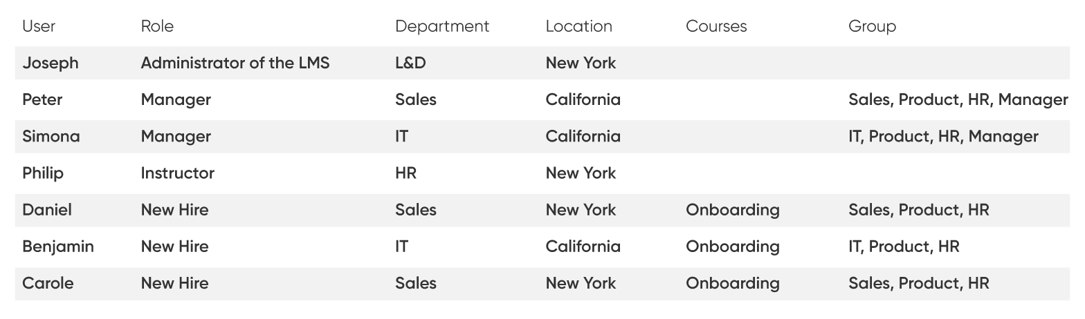Select the Department column header
The image size is (1085, 319).
pos(442,26)
